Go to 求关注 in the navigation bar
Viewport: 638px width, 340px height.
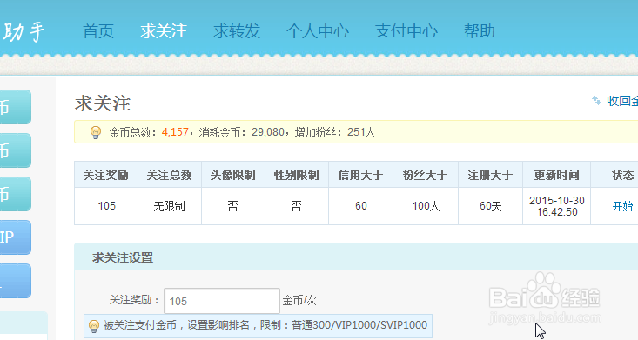164,31
